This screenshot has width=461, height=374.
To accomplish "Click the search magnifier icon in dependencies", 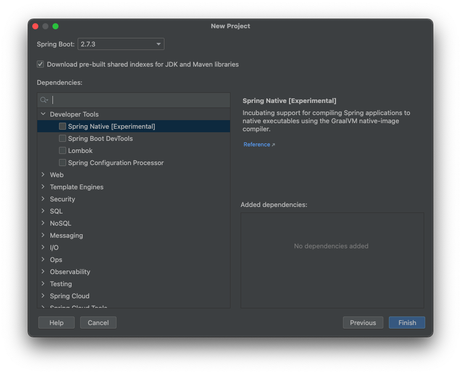I will click(44, 100).
